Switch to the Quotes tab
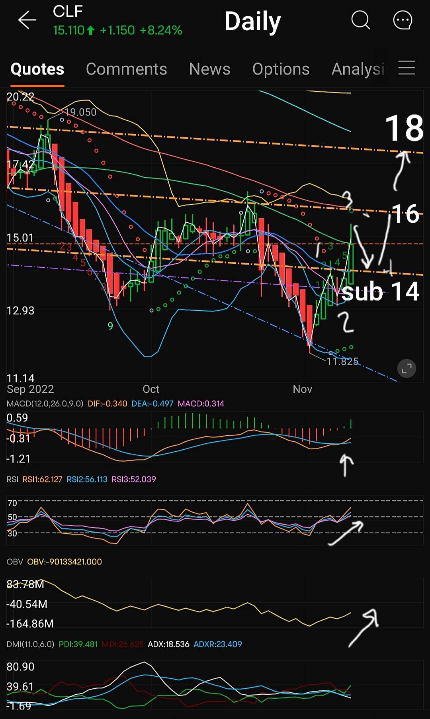 click(x=37, y=69)
